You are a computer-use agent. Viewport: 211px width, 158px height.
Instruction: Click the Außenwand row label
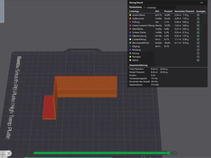(138, 19)
